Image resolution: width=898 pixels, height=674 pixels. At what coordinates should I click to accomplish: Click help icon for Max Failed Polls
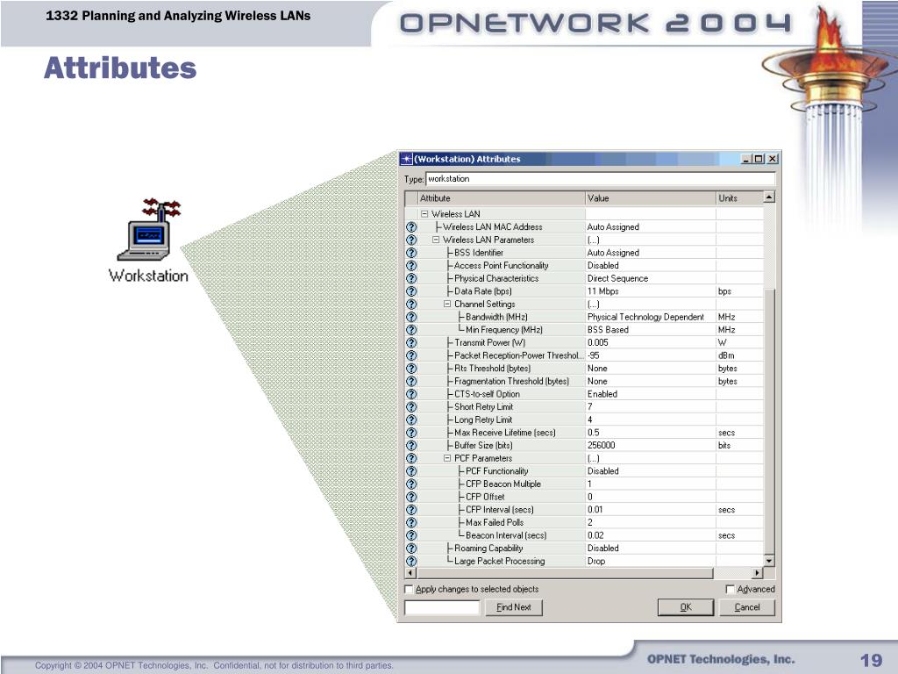coord(411,523)
